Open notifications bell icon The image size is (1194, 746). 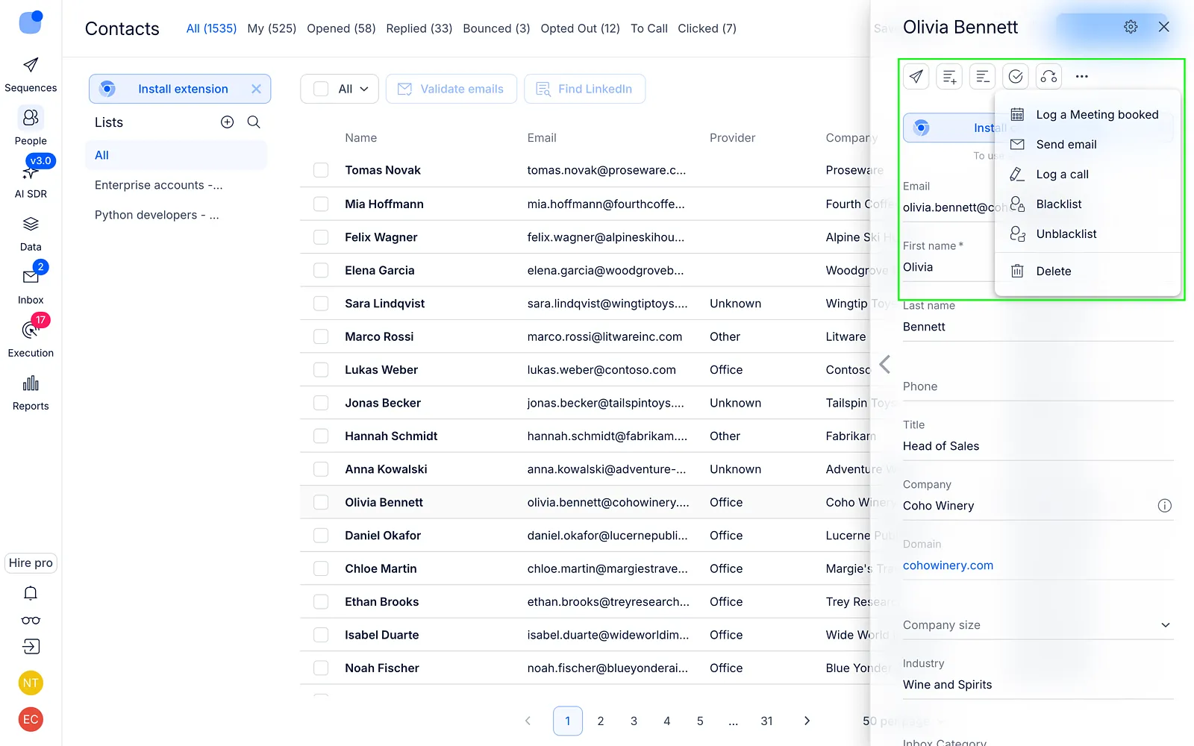[31, 593]
